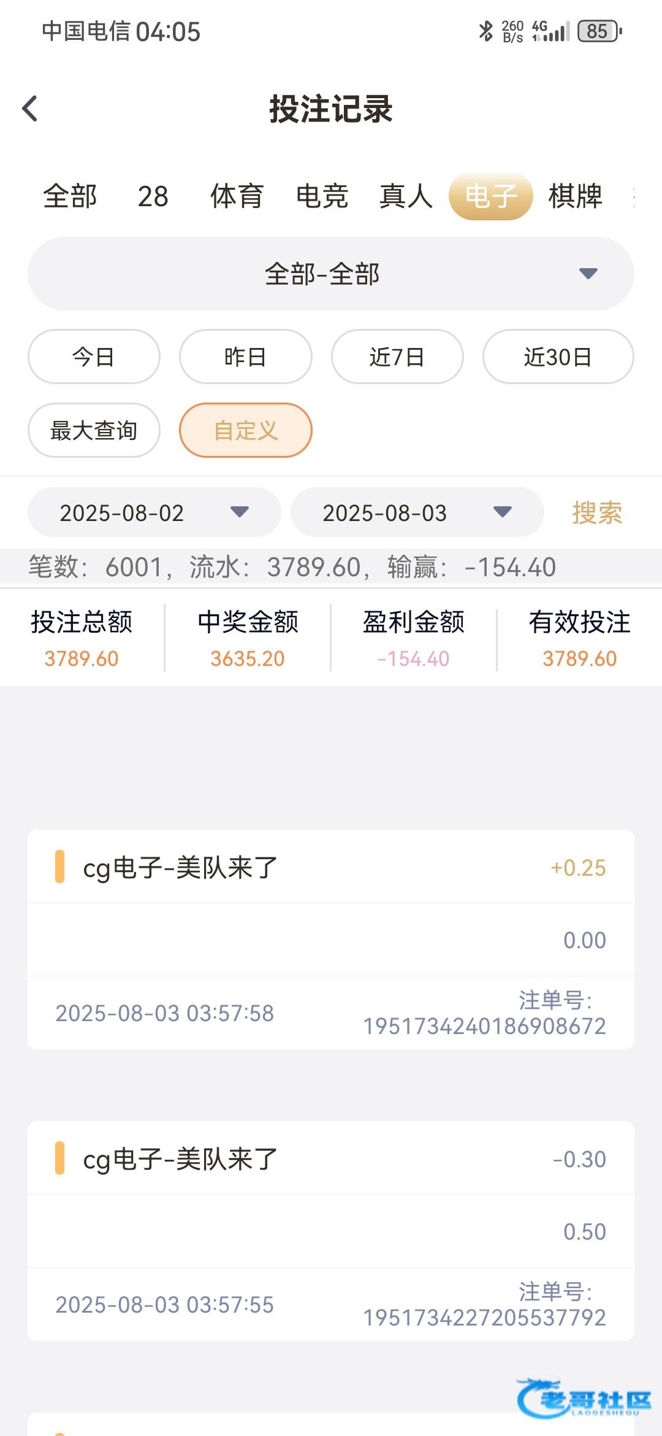Tap the Bluetooth status icon

coord(485,31)
